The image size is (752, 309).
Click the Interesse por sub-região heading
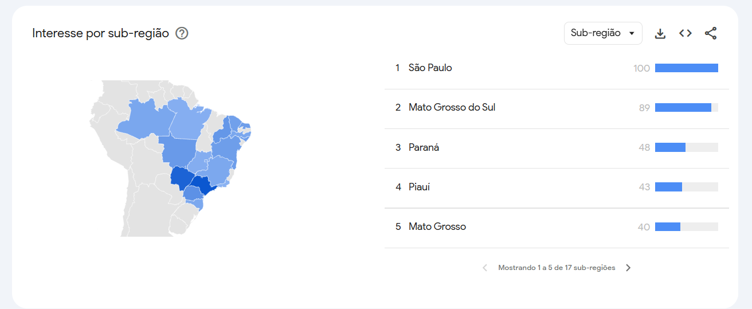(100, 33)
